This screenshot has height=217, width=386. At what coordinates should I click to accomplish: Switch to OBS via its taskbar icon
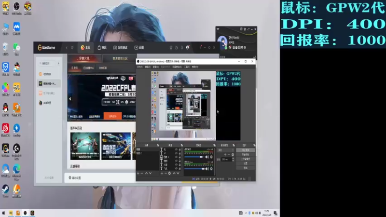25,213
